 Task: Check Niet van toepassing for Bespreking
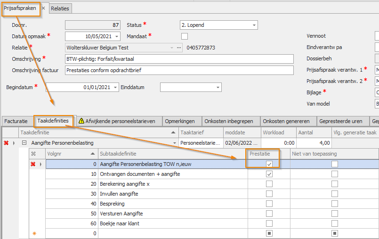334,204
